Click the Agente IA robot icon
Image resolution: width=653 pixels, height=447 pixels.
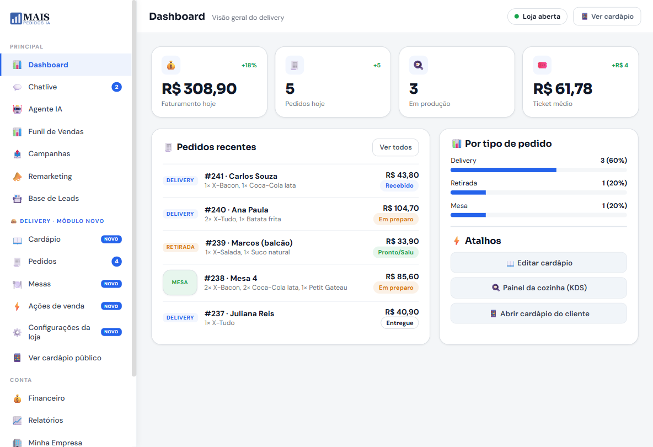[17, 109]
